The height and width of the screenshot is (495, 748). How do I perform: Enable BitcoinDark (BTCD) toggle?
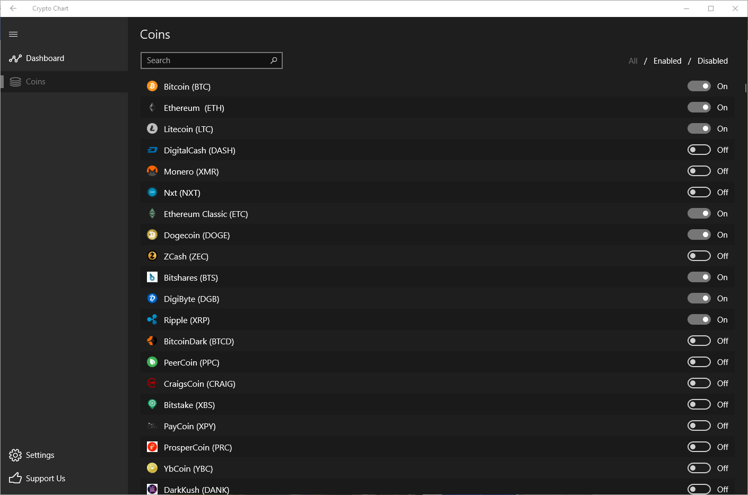699,341
